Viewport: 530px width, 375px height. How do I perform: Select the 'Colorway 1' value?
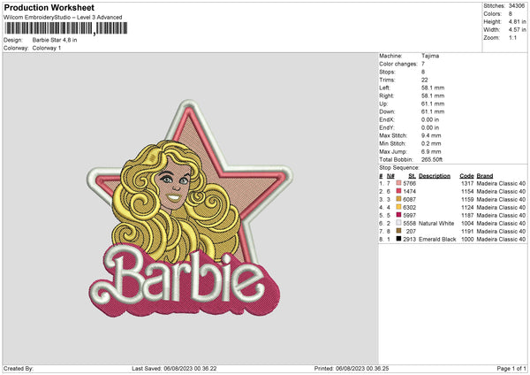click(47, 48)
